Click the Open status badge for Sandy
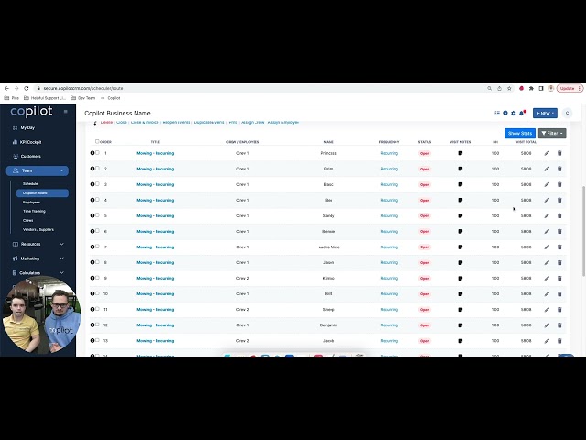Screen dimensions: 586x440 click(x=425, y=216)
